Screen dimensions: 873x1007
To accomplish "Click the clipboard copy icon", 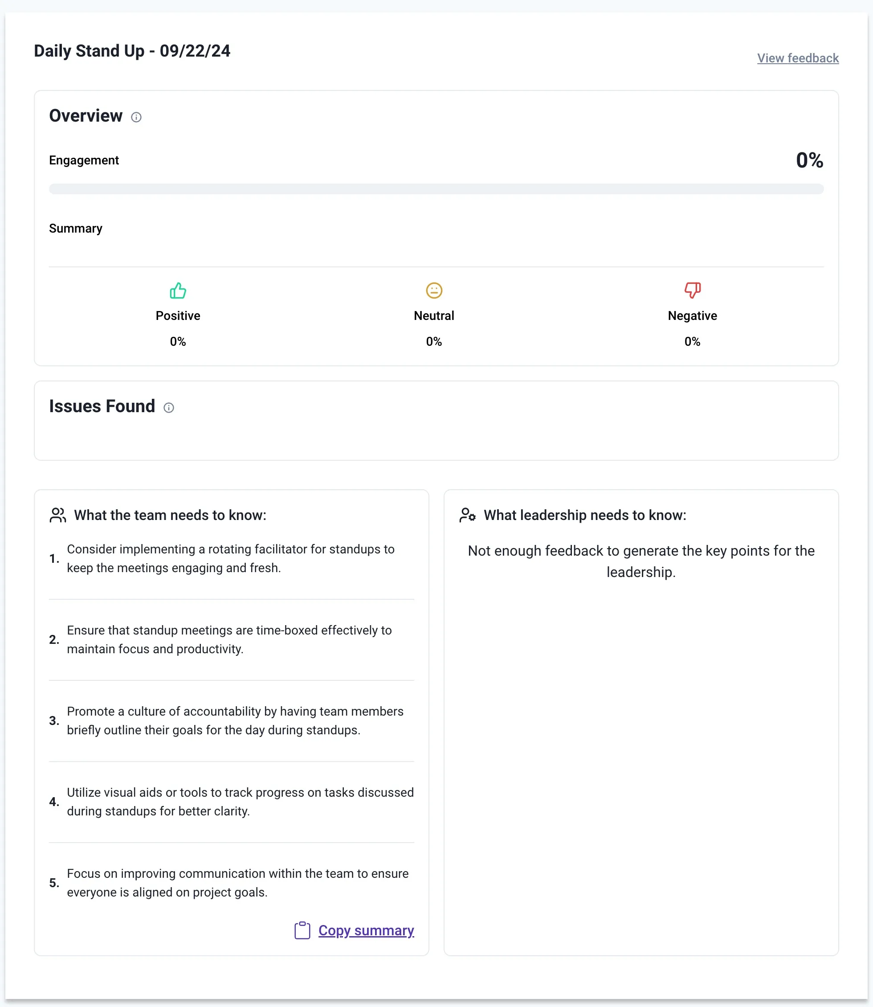I will coord(302,930).
